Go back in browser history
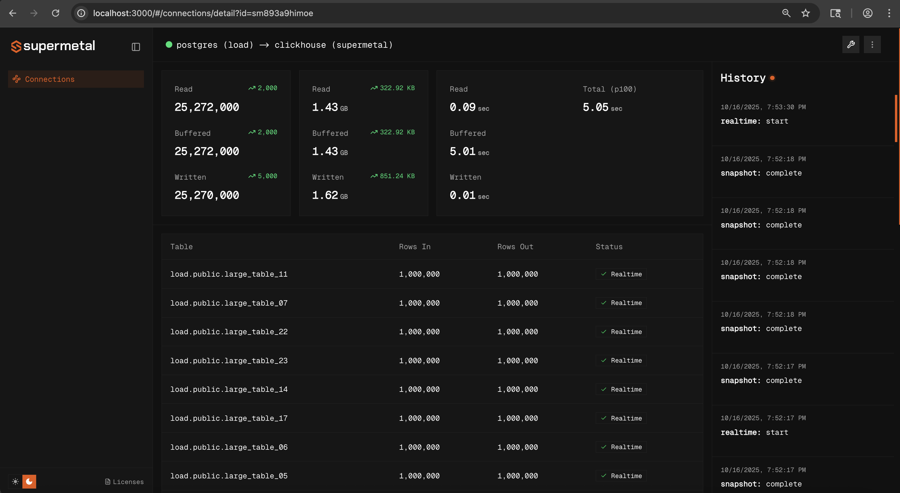This screenshot has width=900, height=493. click(x=13, y=13)
